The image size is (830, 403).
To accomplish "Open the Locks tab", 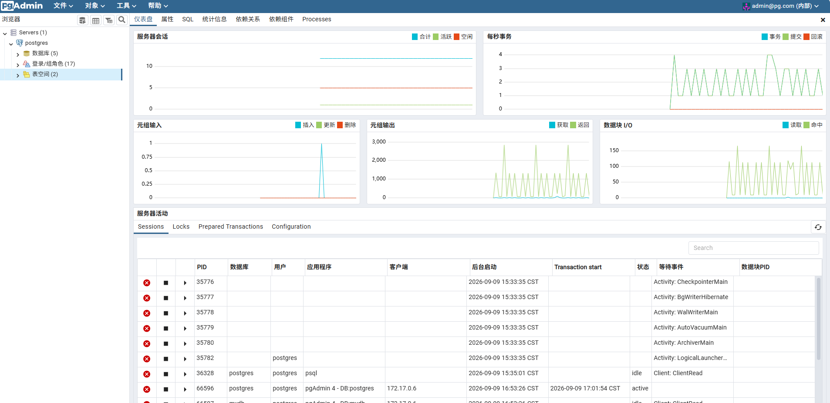I will pos(181,226).
